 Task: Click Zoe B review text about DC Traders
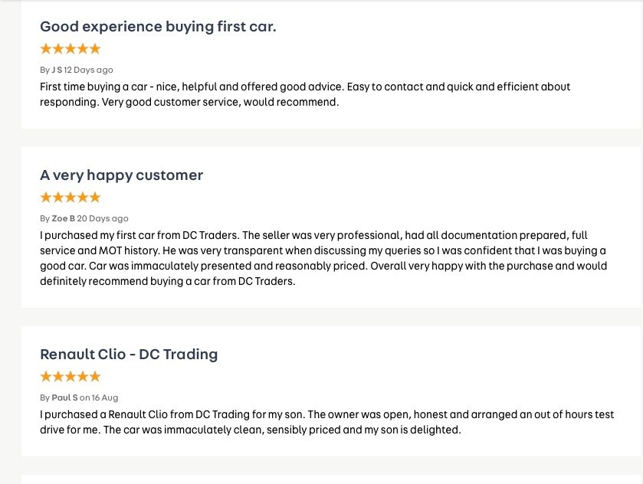click(x=323, y=258)
